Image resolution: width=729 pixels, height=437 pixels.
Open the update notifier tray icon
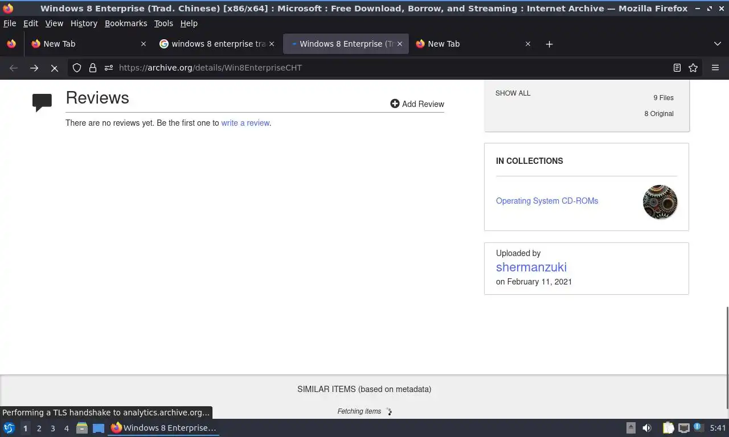click(699, 428)
